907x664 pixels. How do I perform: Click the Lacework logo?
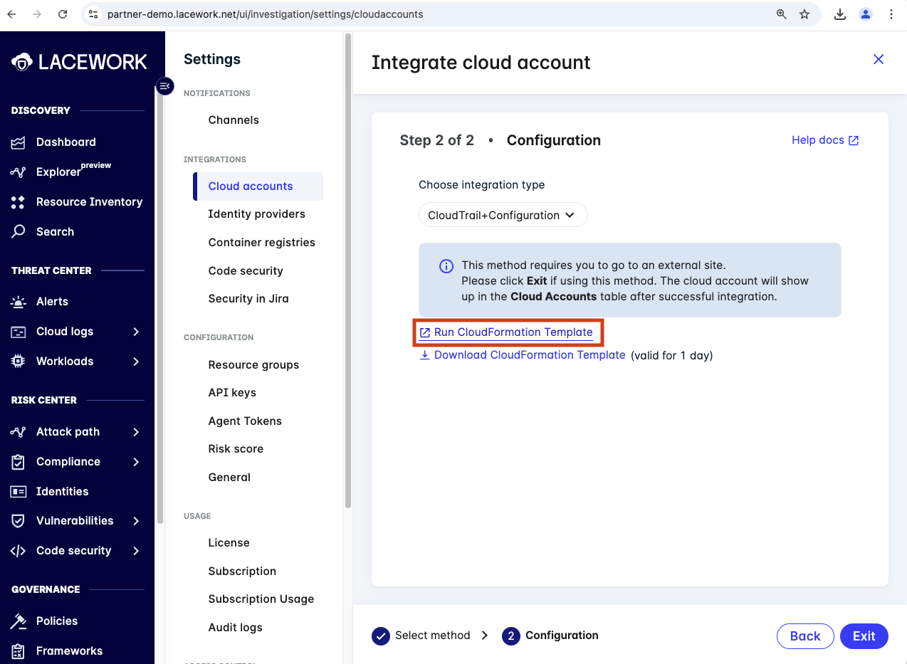tap(79, 62)
